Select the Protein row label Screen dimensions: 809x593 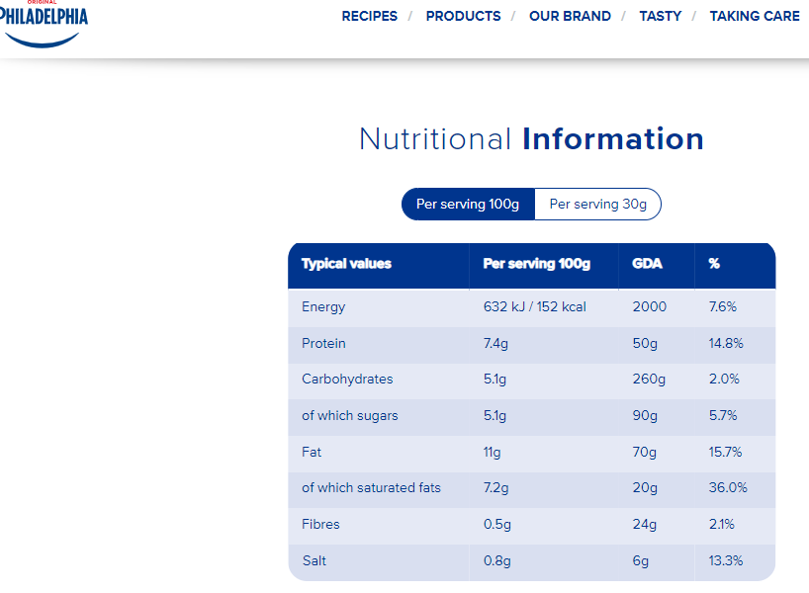(323, 343)
